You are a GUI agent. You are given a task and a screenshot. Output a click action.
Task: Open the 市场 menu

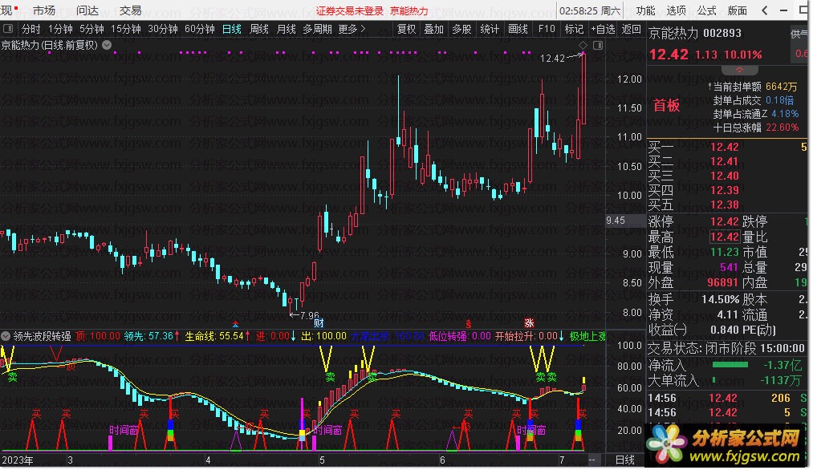click(x=44, y=10)
